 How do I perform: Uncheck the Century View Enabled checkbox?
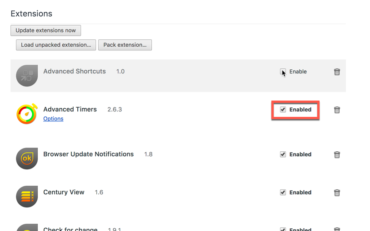coord(283,192)
